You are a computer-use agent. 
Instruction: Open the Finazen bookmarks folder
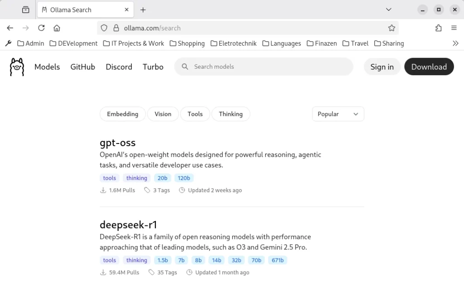pyautogui.click(x=322, y=43)
